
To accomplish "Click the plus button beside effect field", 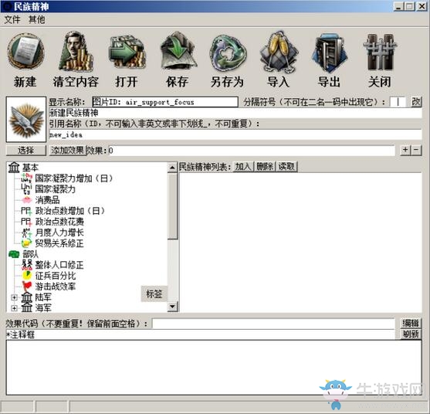I will 405,150.
